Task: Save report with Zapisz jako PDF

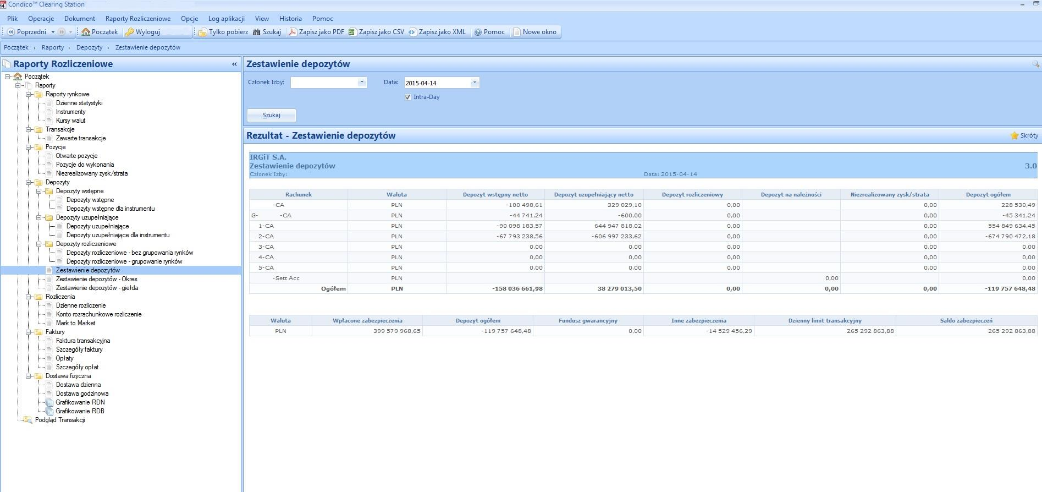Action: (x=317, y=32)
